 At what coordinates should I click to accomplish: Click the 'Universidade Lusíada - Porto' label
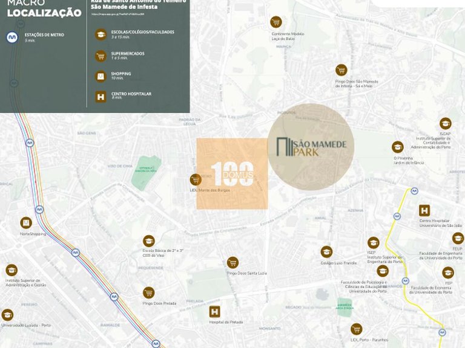pos(26,325)
